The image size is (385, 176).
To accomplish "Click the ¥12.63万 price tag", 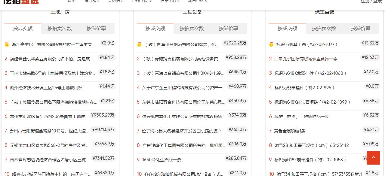I will 370,57.
